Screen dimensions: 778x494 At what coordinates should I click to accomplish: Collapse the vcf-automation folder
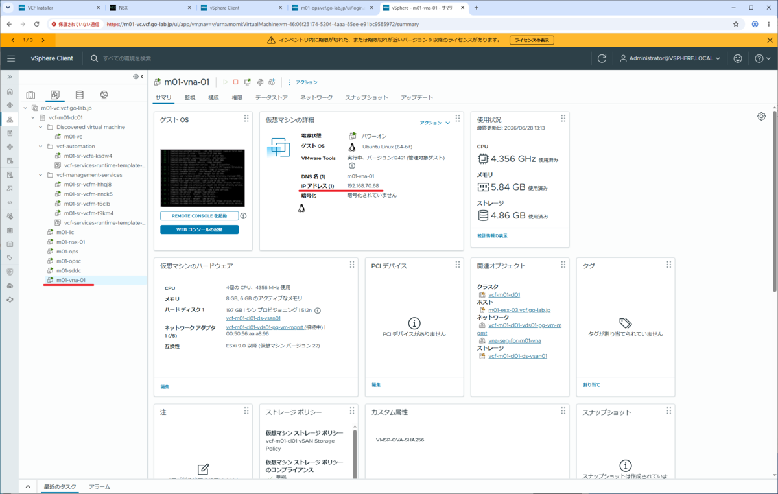click(x=40, y=147)
